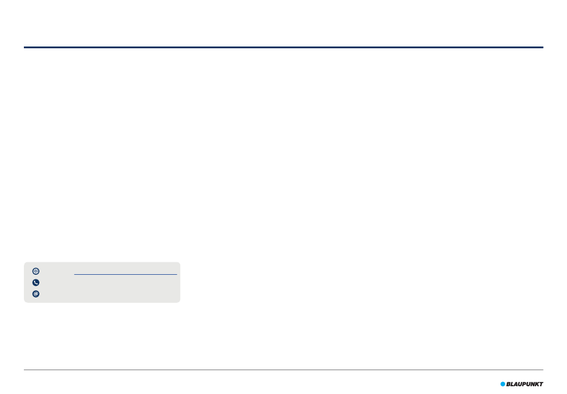Click the dark blue header line
The image size is (567, 394).
[x=283, y=47]
